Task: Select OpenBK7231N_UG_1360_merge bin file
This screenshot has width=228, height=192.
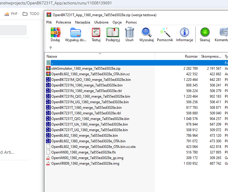Action: (x=90, y=102)
